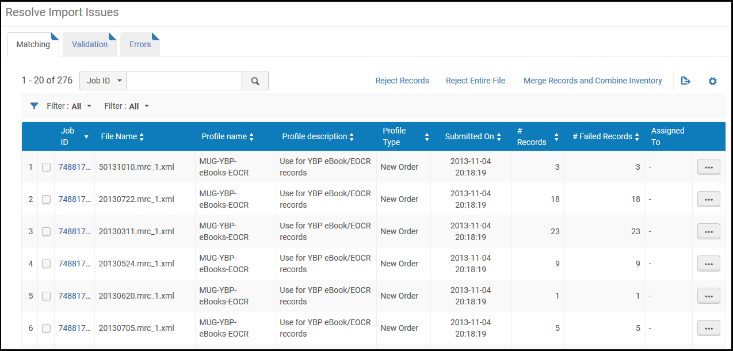This screenshot has height=351, width=733.
Task: Open Job ID link for 50131010.mrc_1.xml
Action: (x=75, y=167)
